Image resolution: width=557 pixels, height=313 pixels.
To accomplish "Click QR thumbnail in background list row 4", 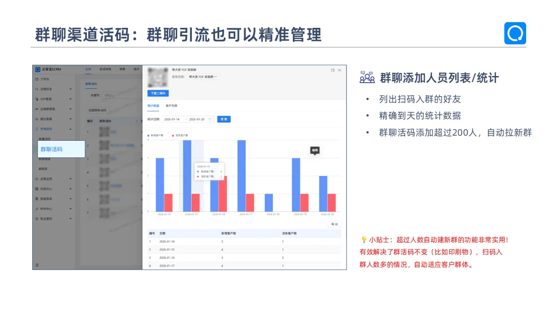I will (104, 172).
